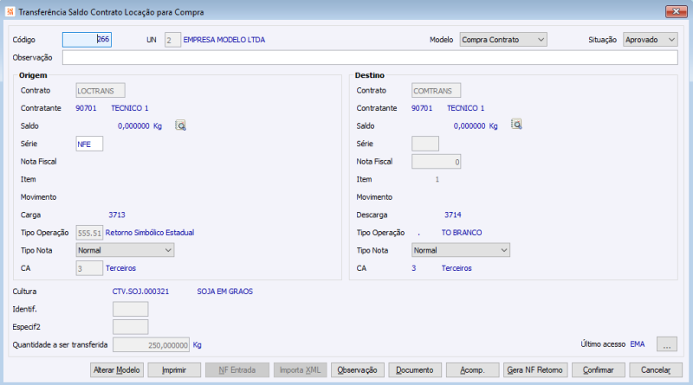Click TO BRANCO operation text
This screenshot has width=693, height=385.
click(x=462, y=233)
